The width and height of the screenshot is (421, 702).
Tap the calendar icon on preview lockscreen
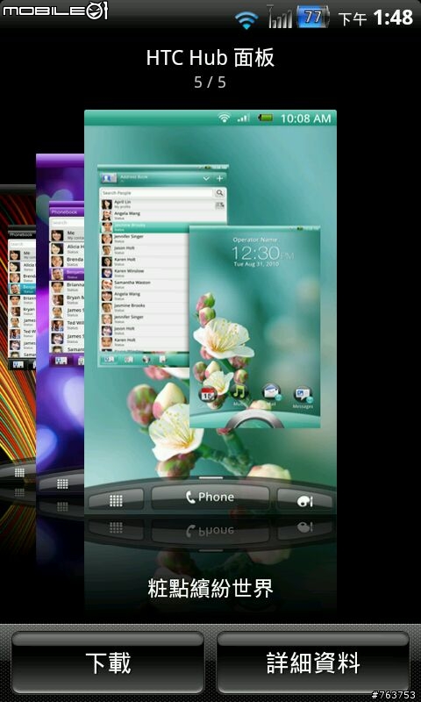[x=208, y=394]
